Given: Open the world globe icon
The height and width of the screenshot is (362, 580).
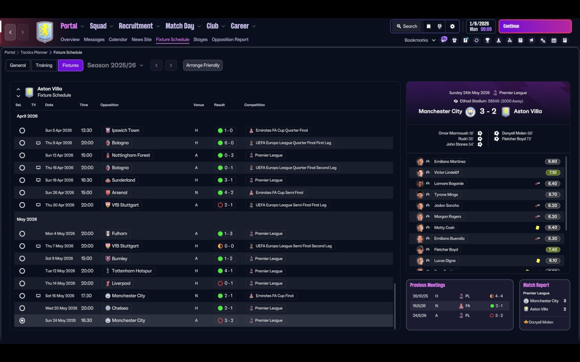Looking at the screenshot, I should click(x=440, y=26).
